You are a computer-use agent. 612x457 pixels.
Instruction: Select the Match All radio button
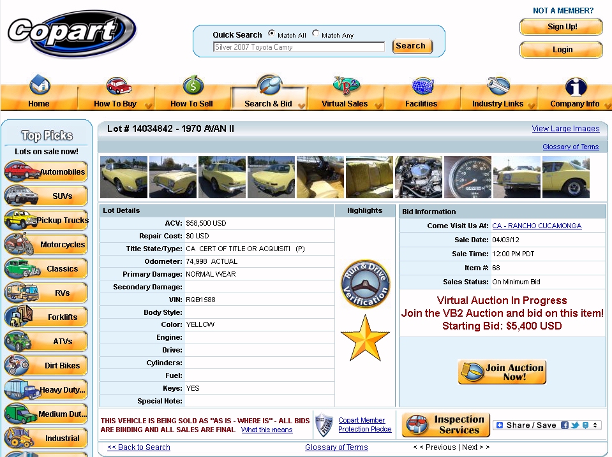tap(272, 34)
